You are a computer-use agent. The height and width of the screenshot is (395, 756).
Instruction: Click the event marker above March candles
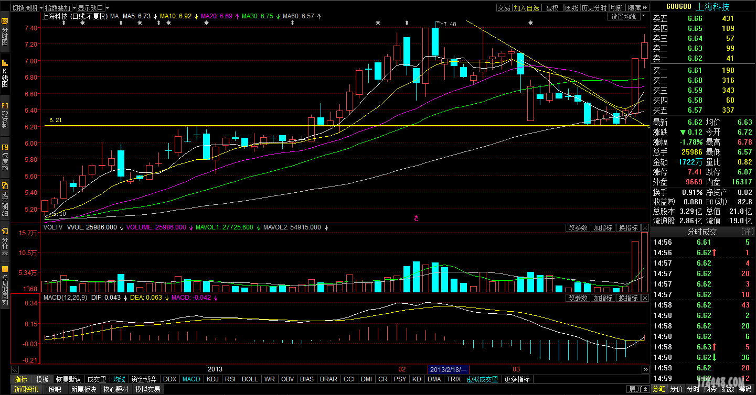pyautogui.click(x=531, y=23)
